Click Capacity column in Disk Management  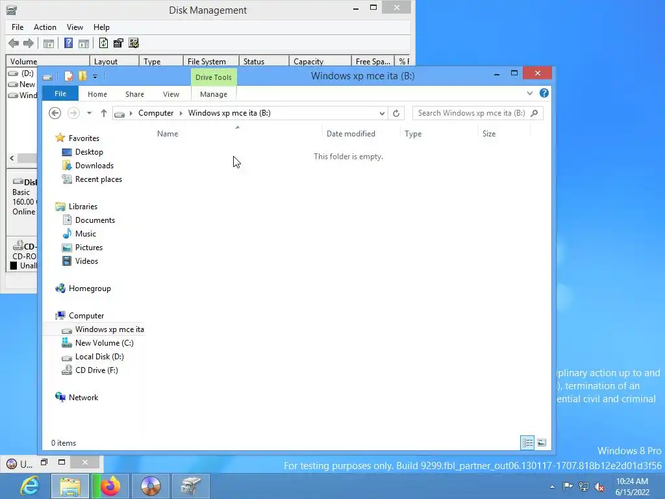click(320, 62)
